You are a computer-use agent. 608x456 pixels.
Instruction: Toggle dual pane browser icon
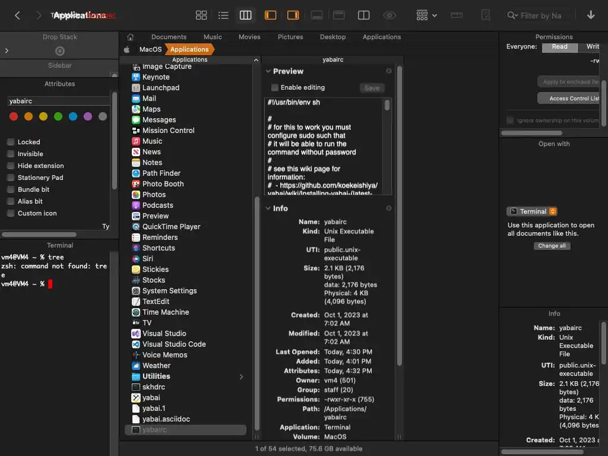[363, 15]
